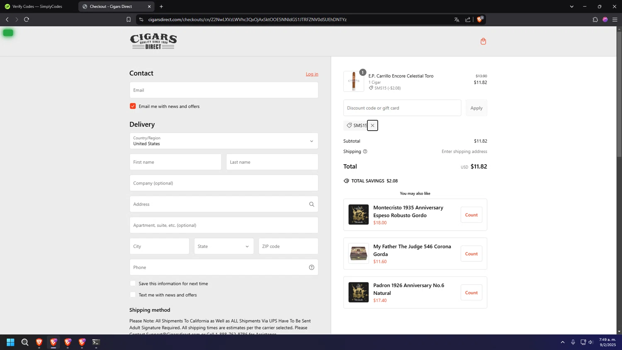This screenshot has height=350, width=622.
Task: Switch to Verify Codes SimplyCodes tab
Action: pos(38,6)
